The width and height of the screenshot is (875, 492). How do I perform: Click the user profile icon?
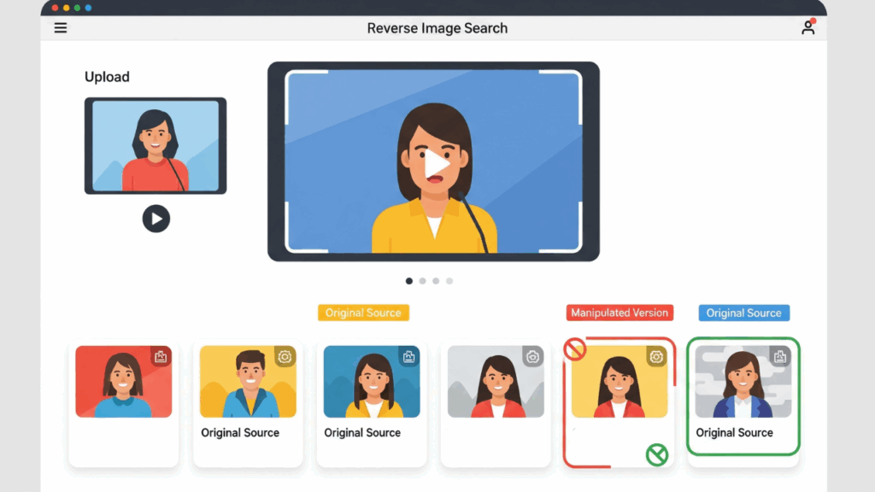point(807,27)
